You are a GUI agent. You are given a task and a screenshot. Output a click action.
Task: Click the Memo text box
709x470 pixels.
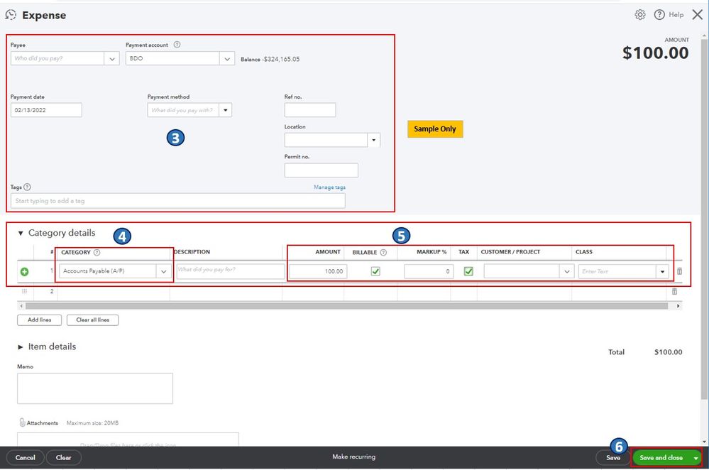click(95, 388)
